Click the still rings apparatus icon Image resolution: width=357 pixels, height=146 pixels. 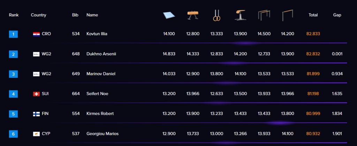point(217,15)
